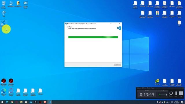Click the greyed-out button in the VS Code installer

coord(117,65)
